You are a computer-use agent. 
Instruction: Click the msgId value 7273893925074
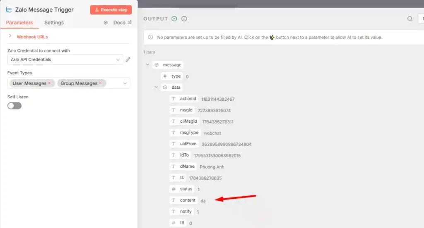pos(214,111)
